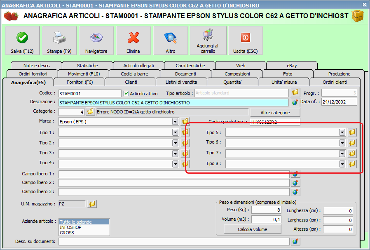Open the Altro magnifier button

170,41
